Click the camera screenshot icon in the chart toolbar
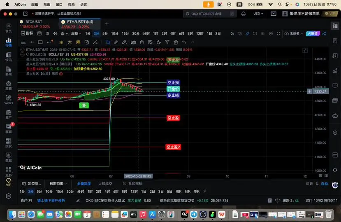The image size is (341, 222). (x=239, y=33)
